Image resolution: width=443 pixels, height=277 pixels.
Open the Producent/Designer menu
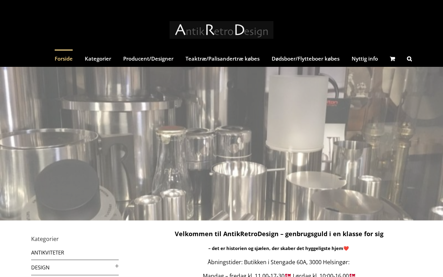(148, 59)
